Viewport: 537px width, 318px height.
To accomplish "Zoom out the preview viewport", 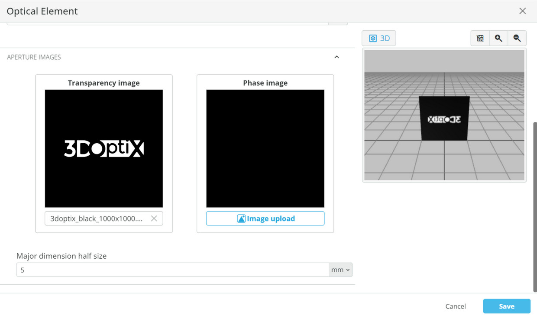I will coord(517,38).
